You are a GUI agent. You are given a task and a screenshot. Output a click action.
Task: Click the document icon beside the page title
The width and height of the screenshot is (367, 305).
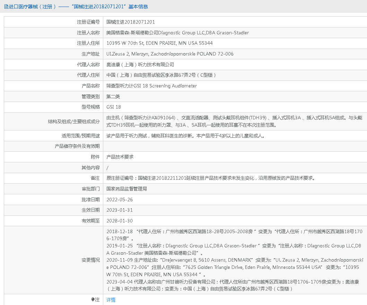pos(6,7)
